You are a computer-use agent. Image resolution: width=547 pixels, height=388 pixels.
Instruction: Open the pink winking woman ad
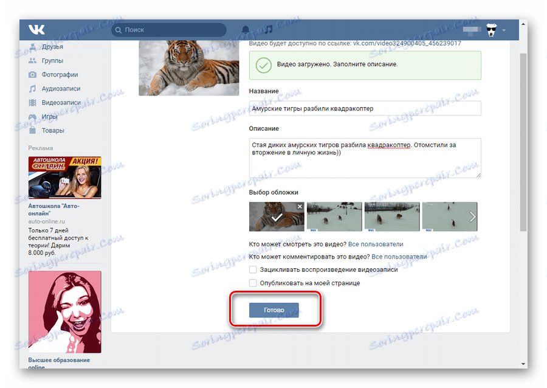pyautogui.click(x=65, y=312)
